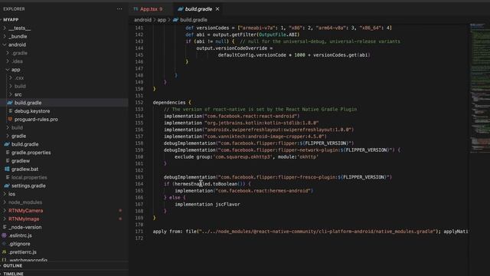Open the _node-version file

point(24,227)
